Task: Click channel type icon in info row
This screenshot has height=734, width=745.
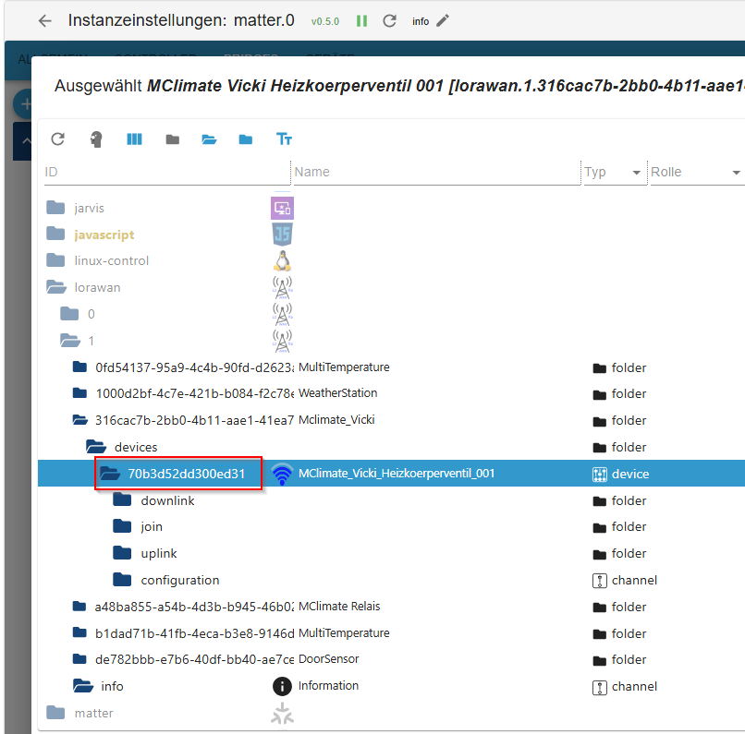Action: [x=600, y=687]
